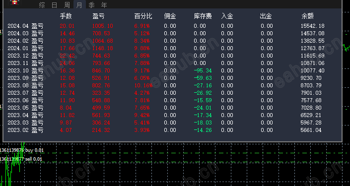
Task: Select the 2024.03 盈亏 row label
Action: (x=25, y=33)
